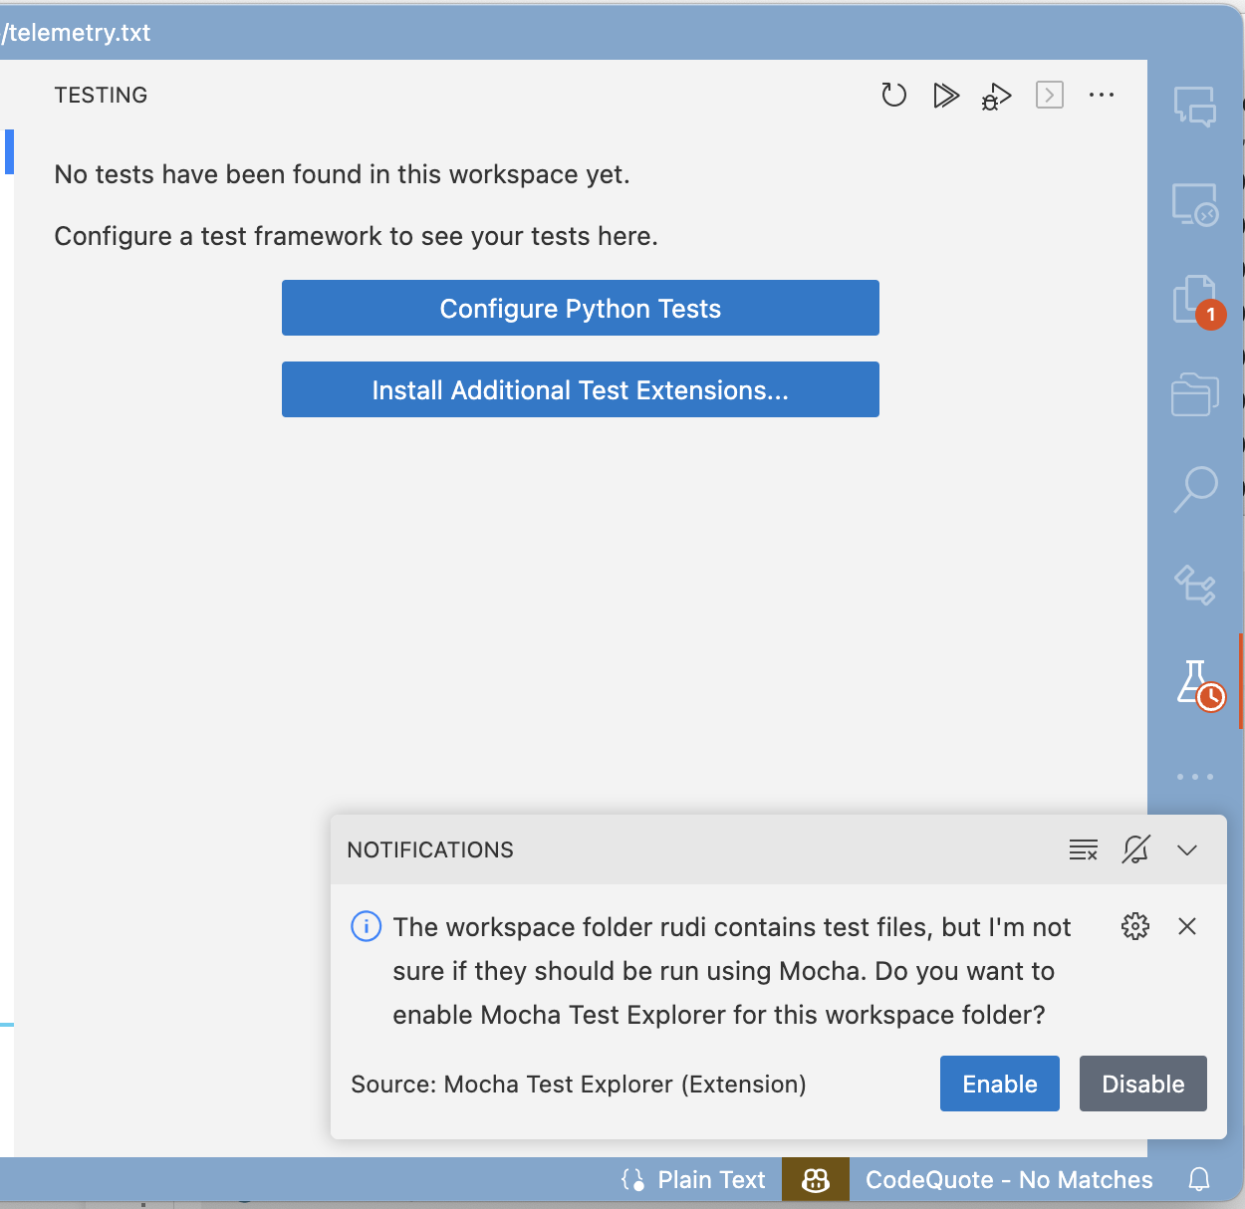The width and height of the screenshot is (1245, 1209).
Task: Collapse the Notifications panel with the chevron
Action: tap(1187, 849)
